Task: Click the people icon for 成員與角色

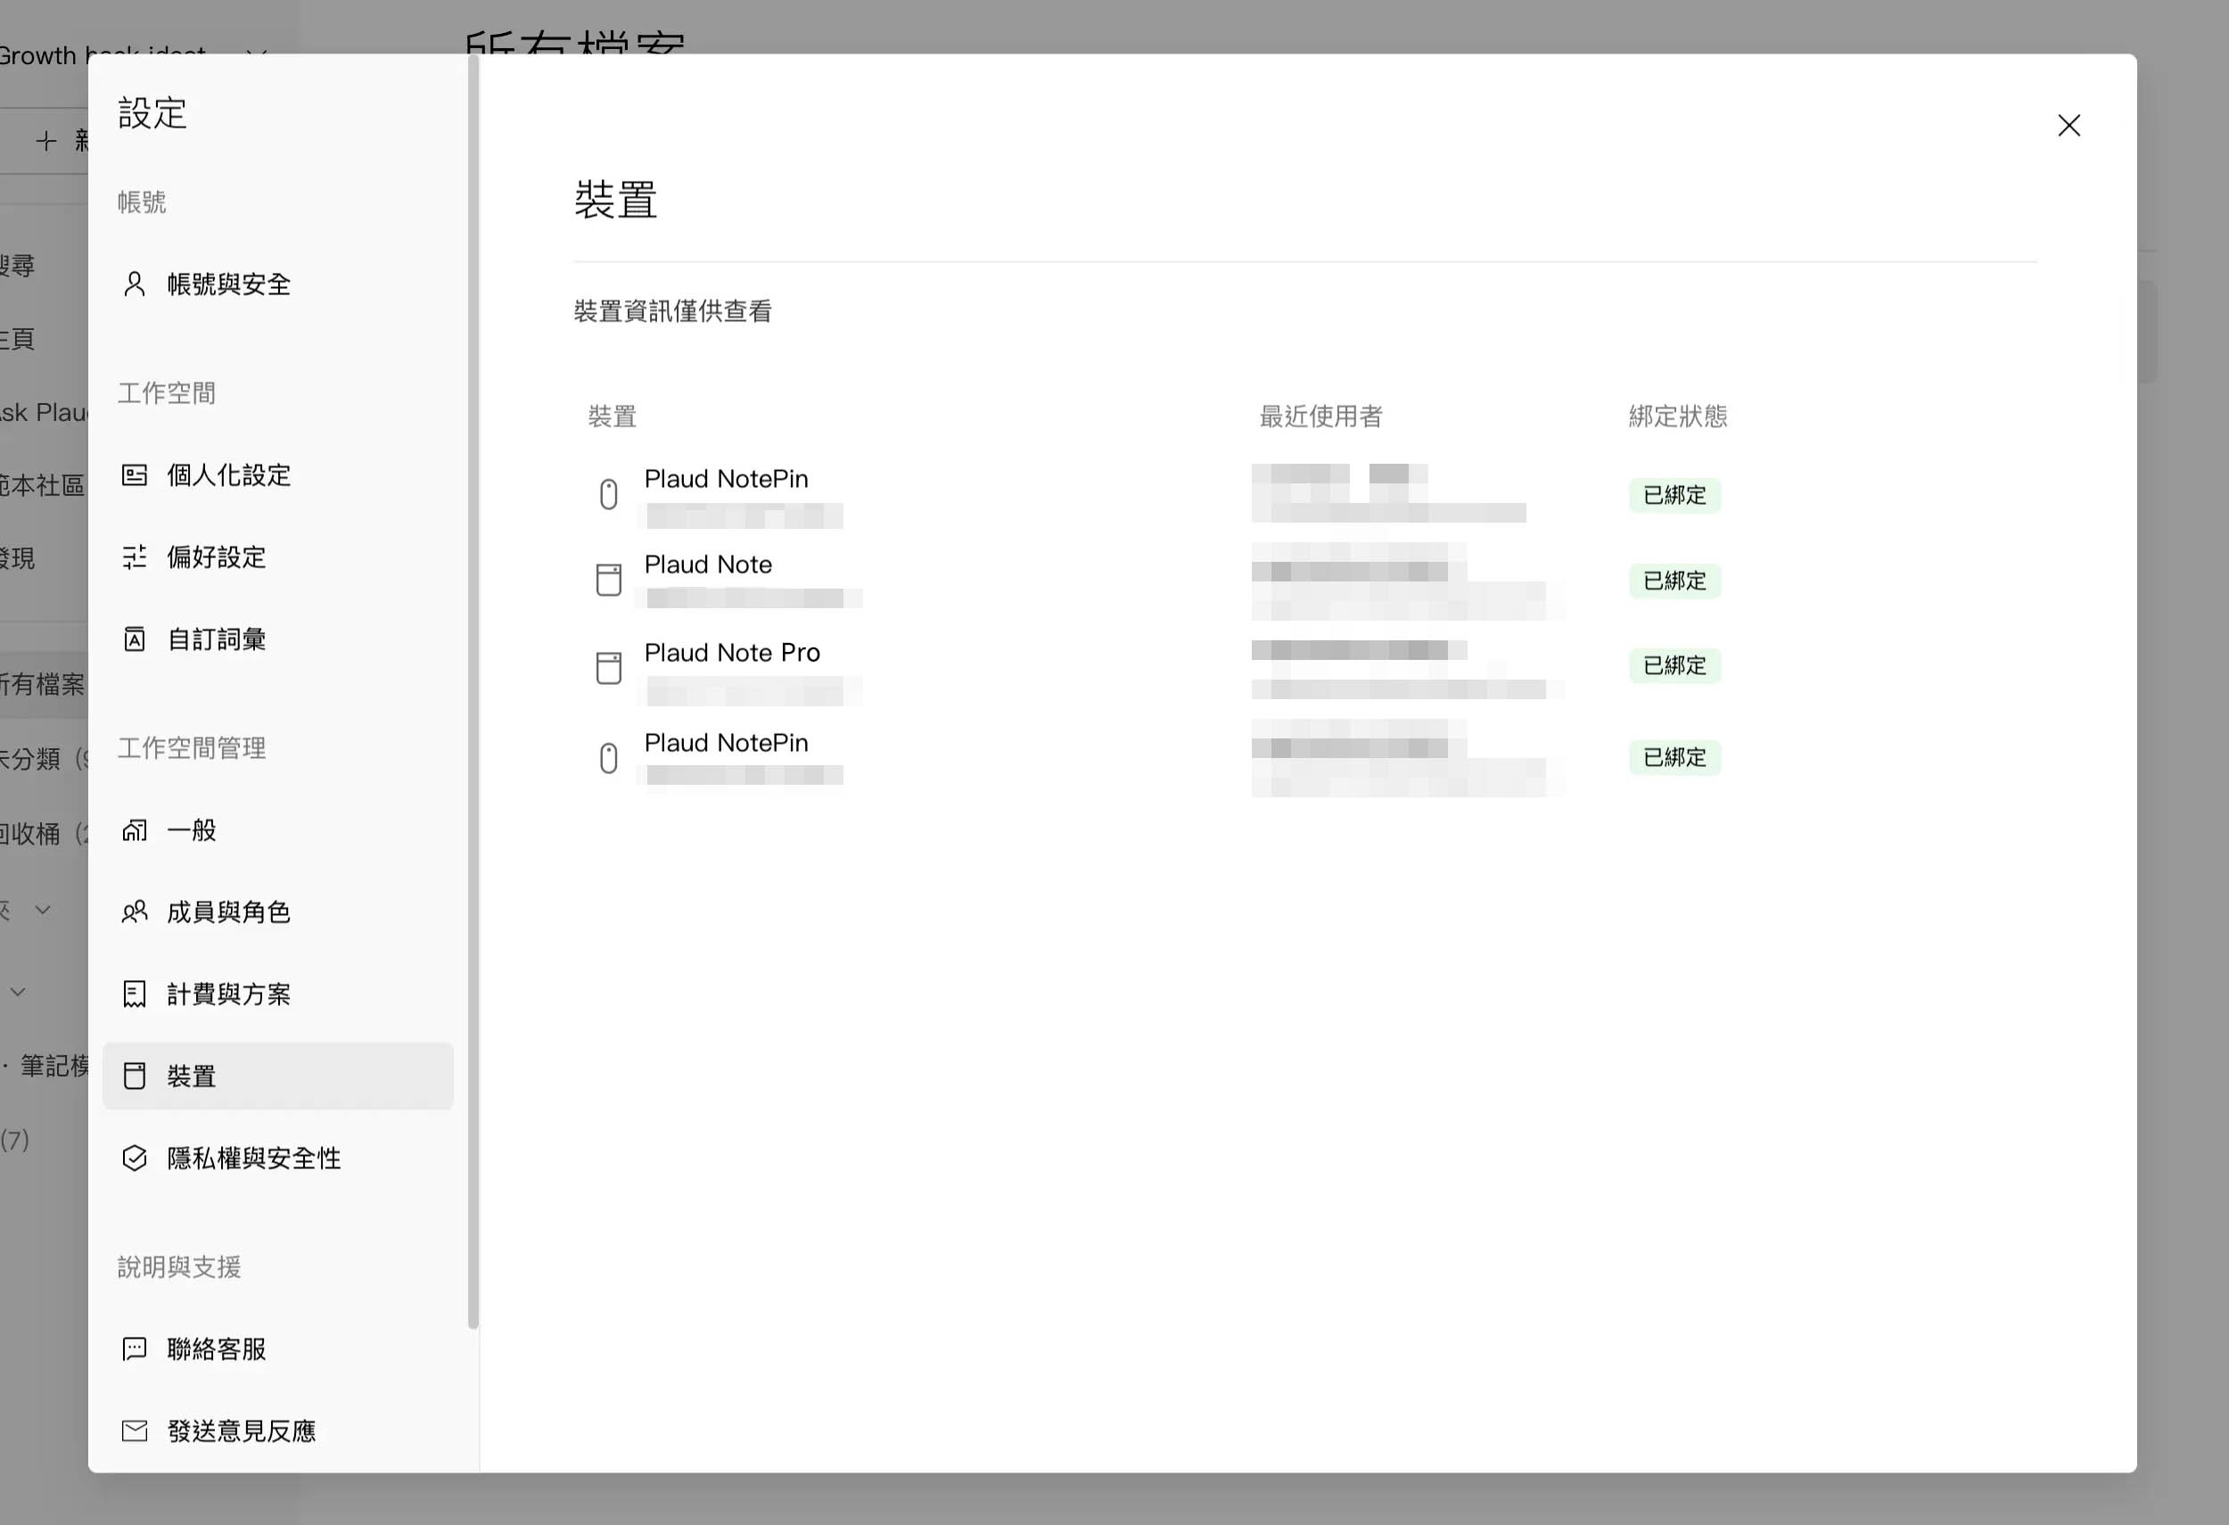Action: point(135,912)
